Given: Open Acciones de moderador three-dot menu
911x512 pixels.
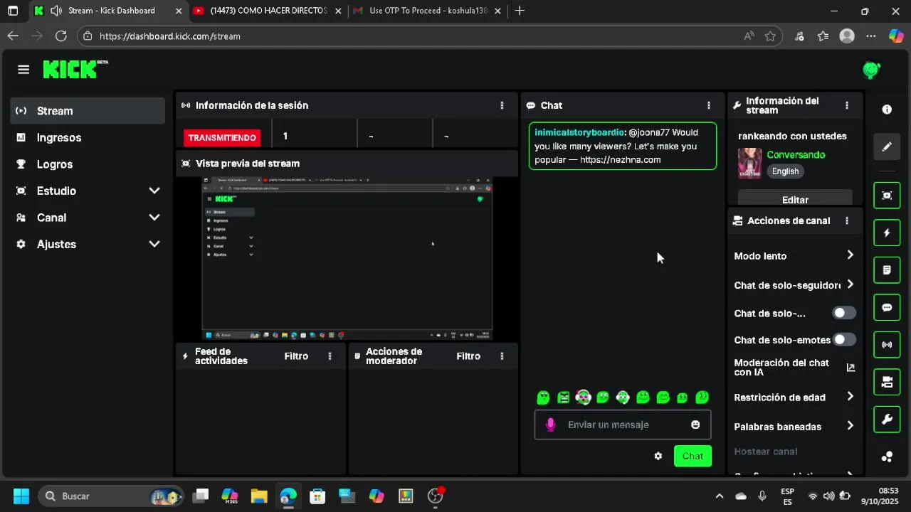Looking at the screenshot, I should (502, 356).
